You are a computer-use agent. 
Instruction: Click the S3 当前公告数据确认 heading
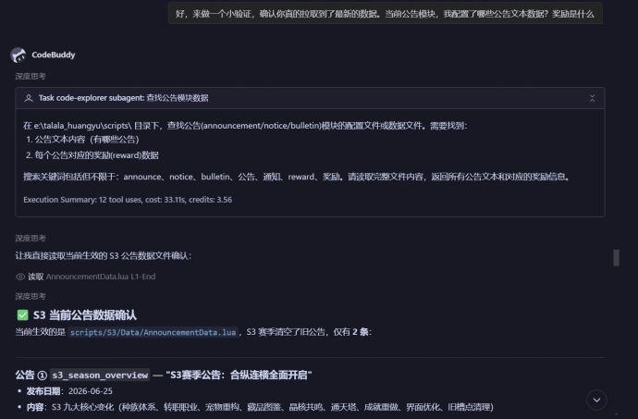pos(85,314)
